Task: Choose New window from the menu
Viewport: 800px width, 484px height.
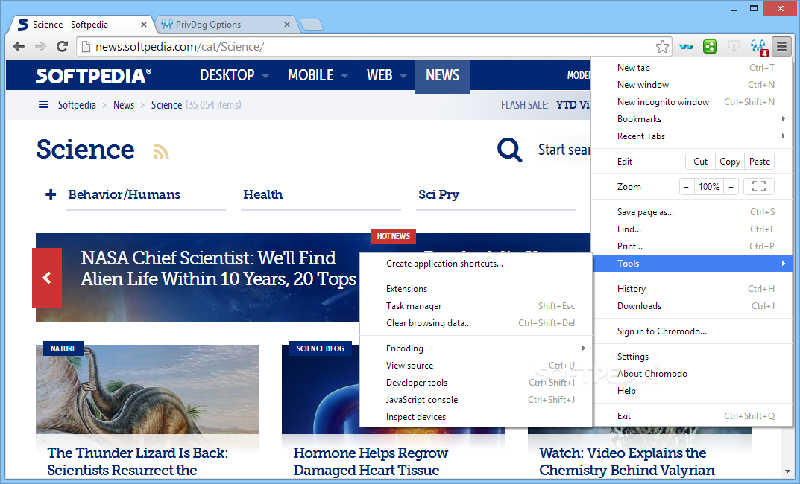Action: pyautogui.click(x=691, y=85)
